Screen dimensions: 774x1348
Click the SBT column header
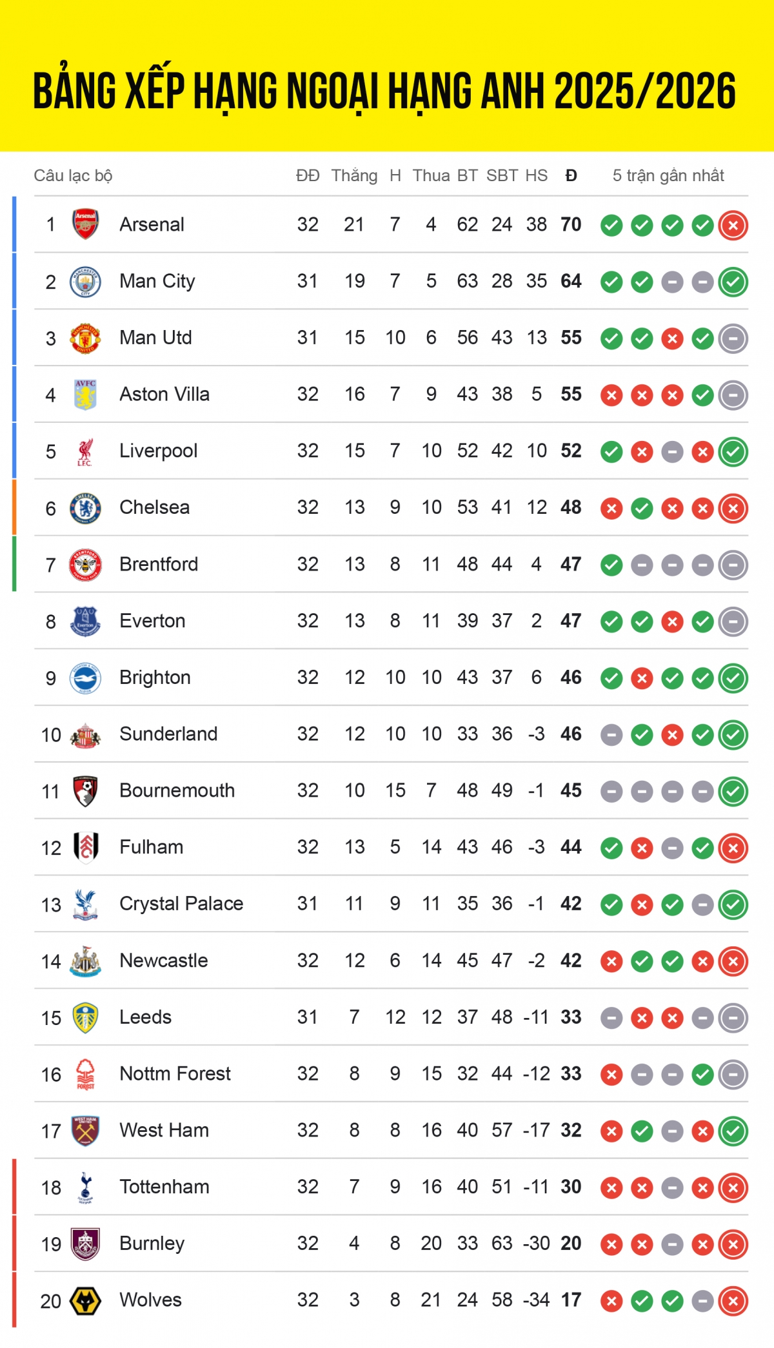(x=502, y=175)
